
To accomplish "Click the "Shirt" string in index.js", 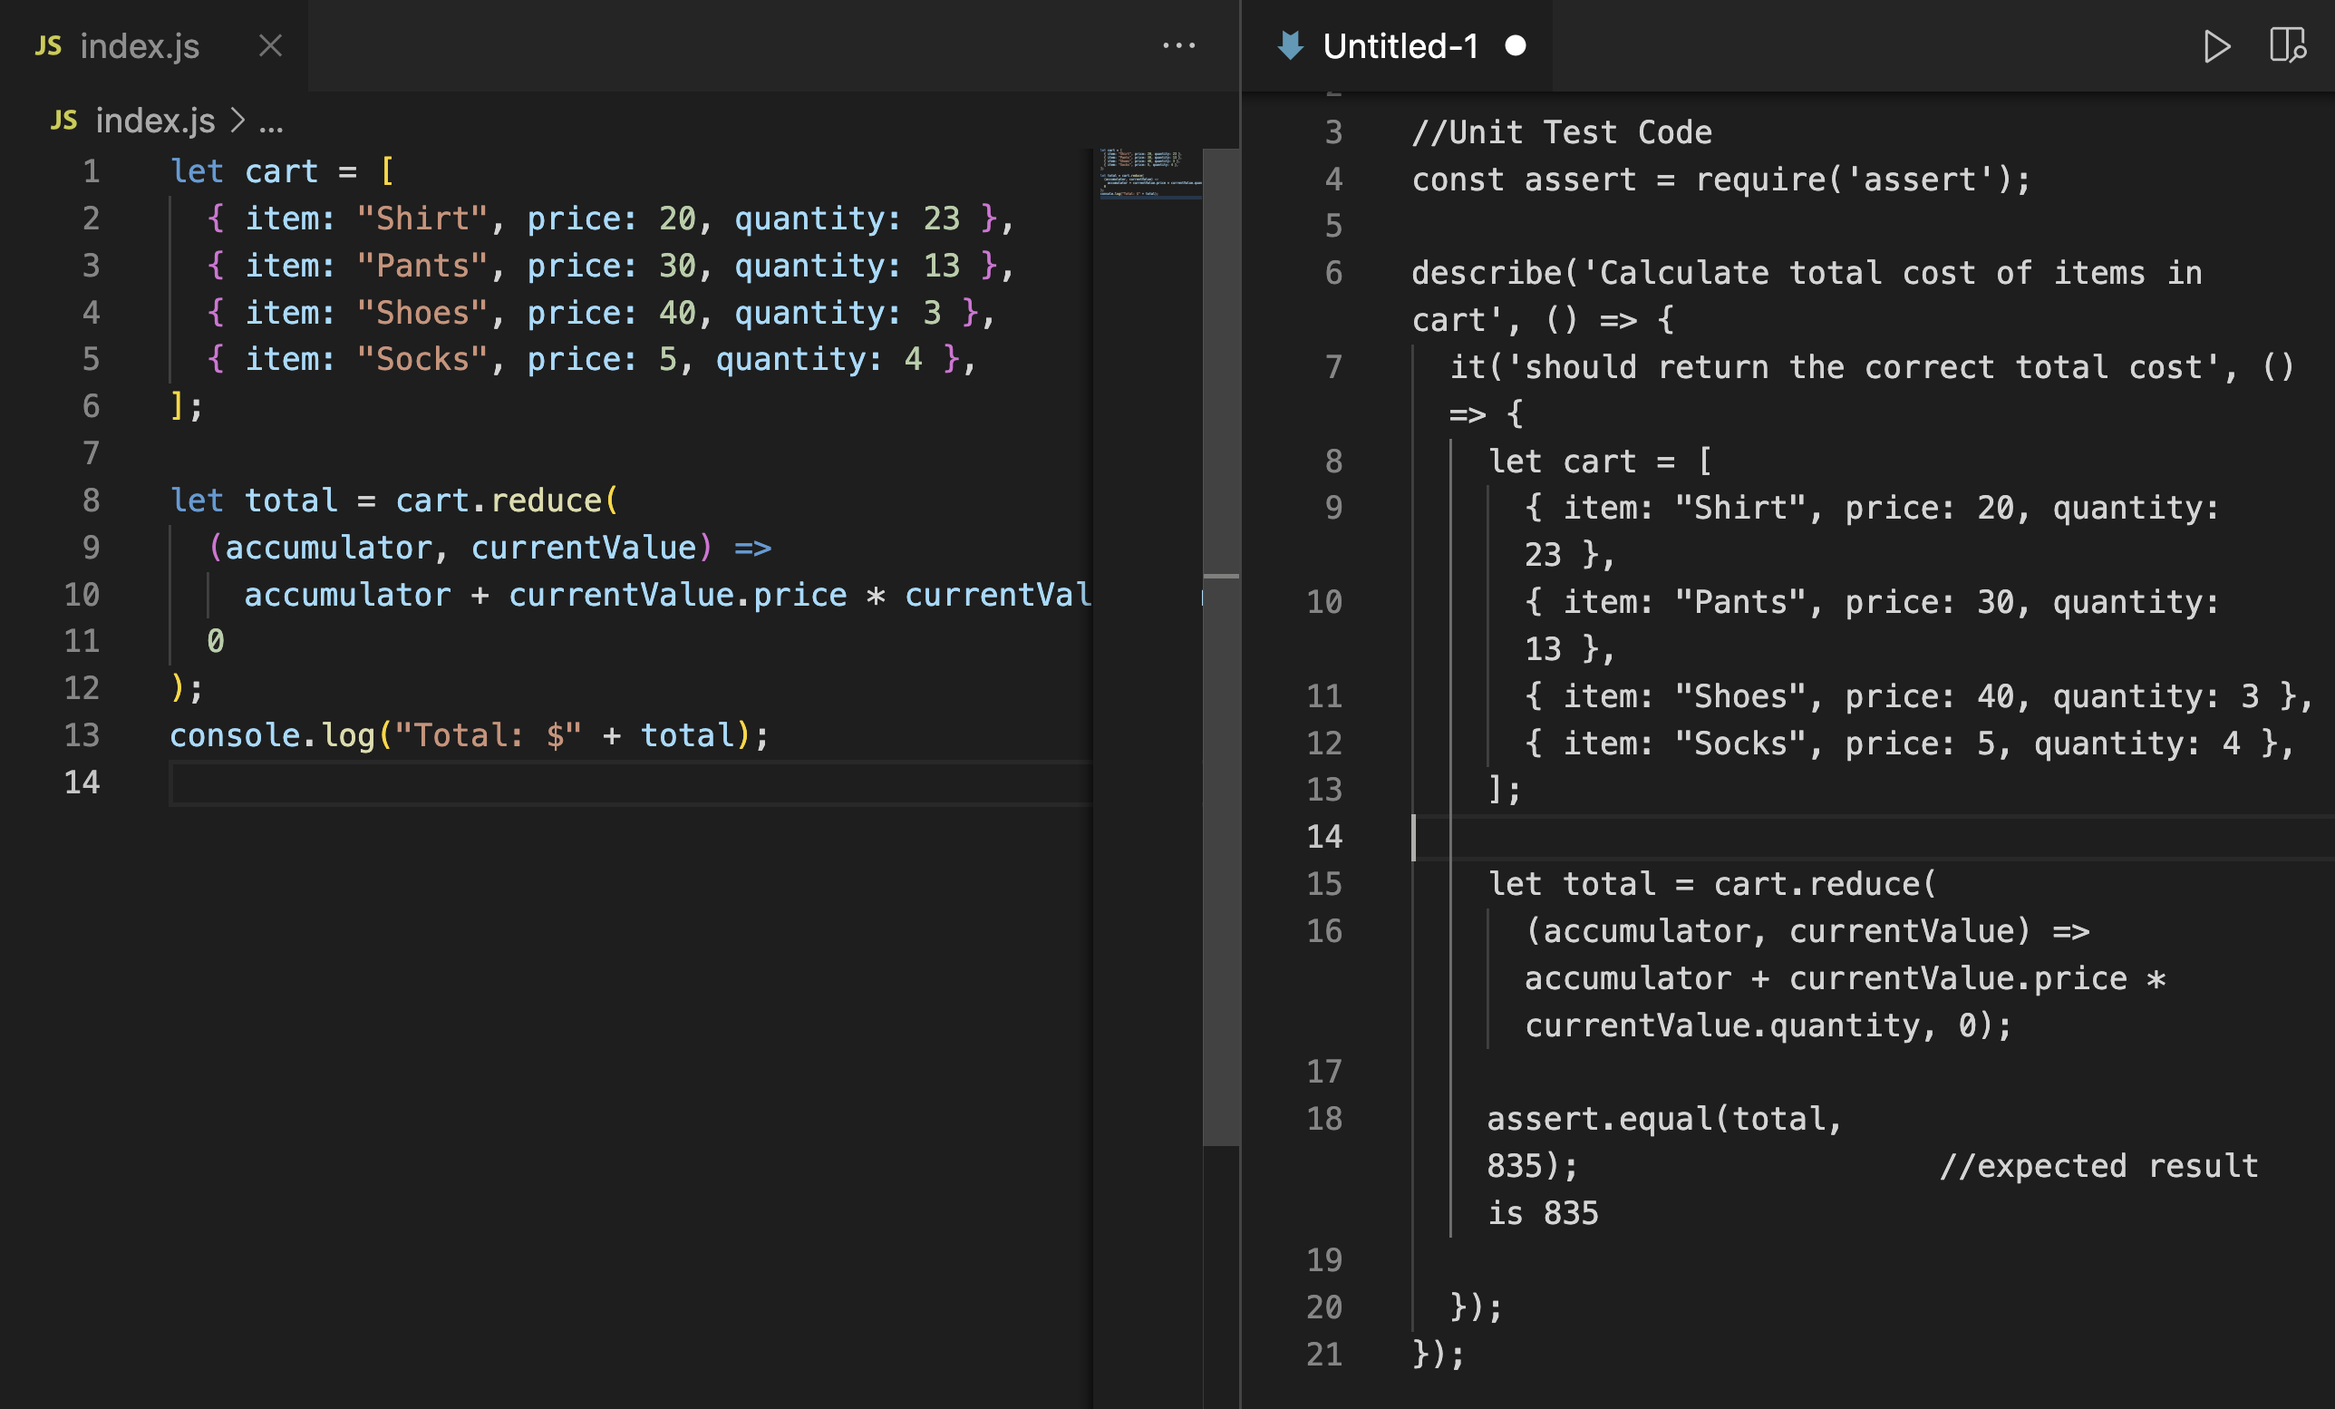I will pyautogui.click(x=422, y=219).
